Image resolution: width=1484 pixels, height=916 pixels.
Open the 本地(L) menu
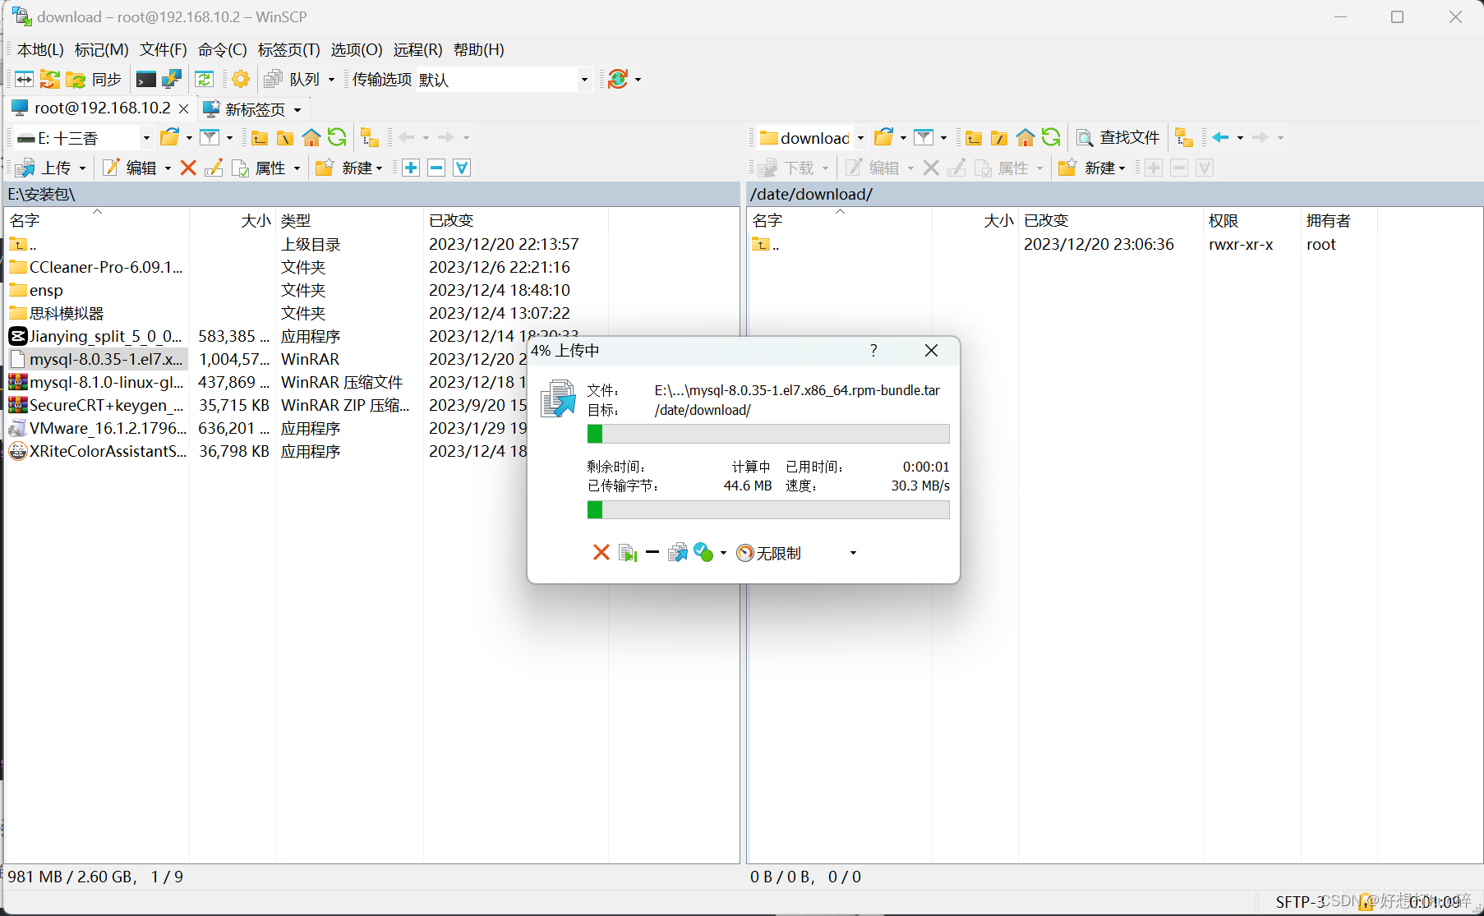(x=40, y=49)
